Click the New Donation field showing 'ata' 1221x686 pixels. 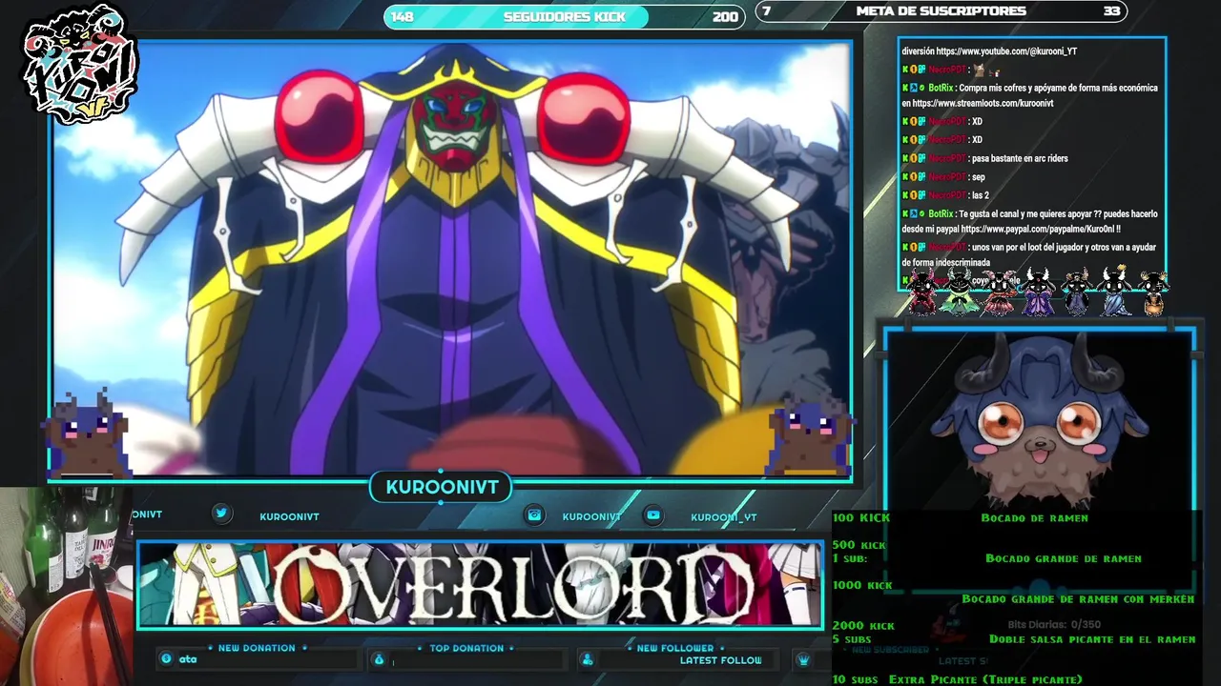[x=258, y=659]
